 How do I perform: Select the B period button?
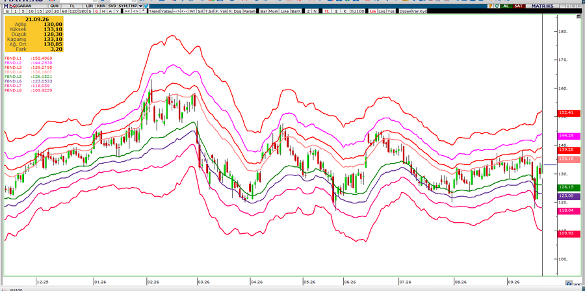click(7, 11)
